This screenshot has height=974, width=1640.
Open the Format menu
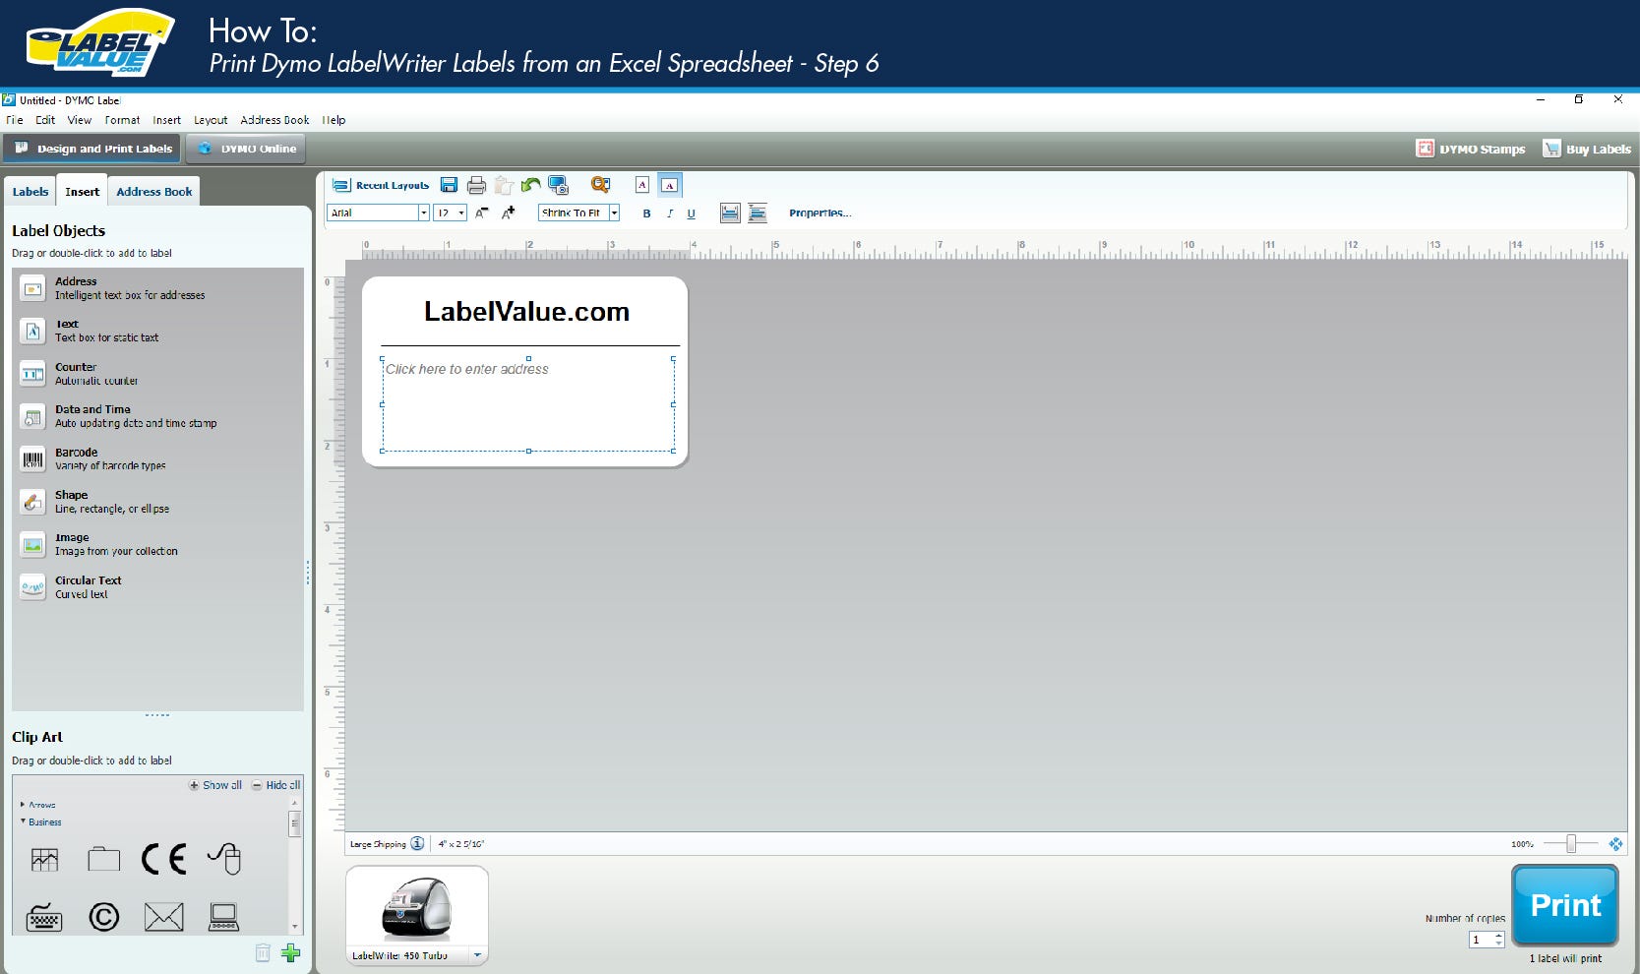122,120
